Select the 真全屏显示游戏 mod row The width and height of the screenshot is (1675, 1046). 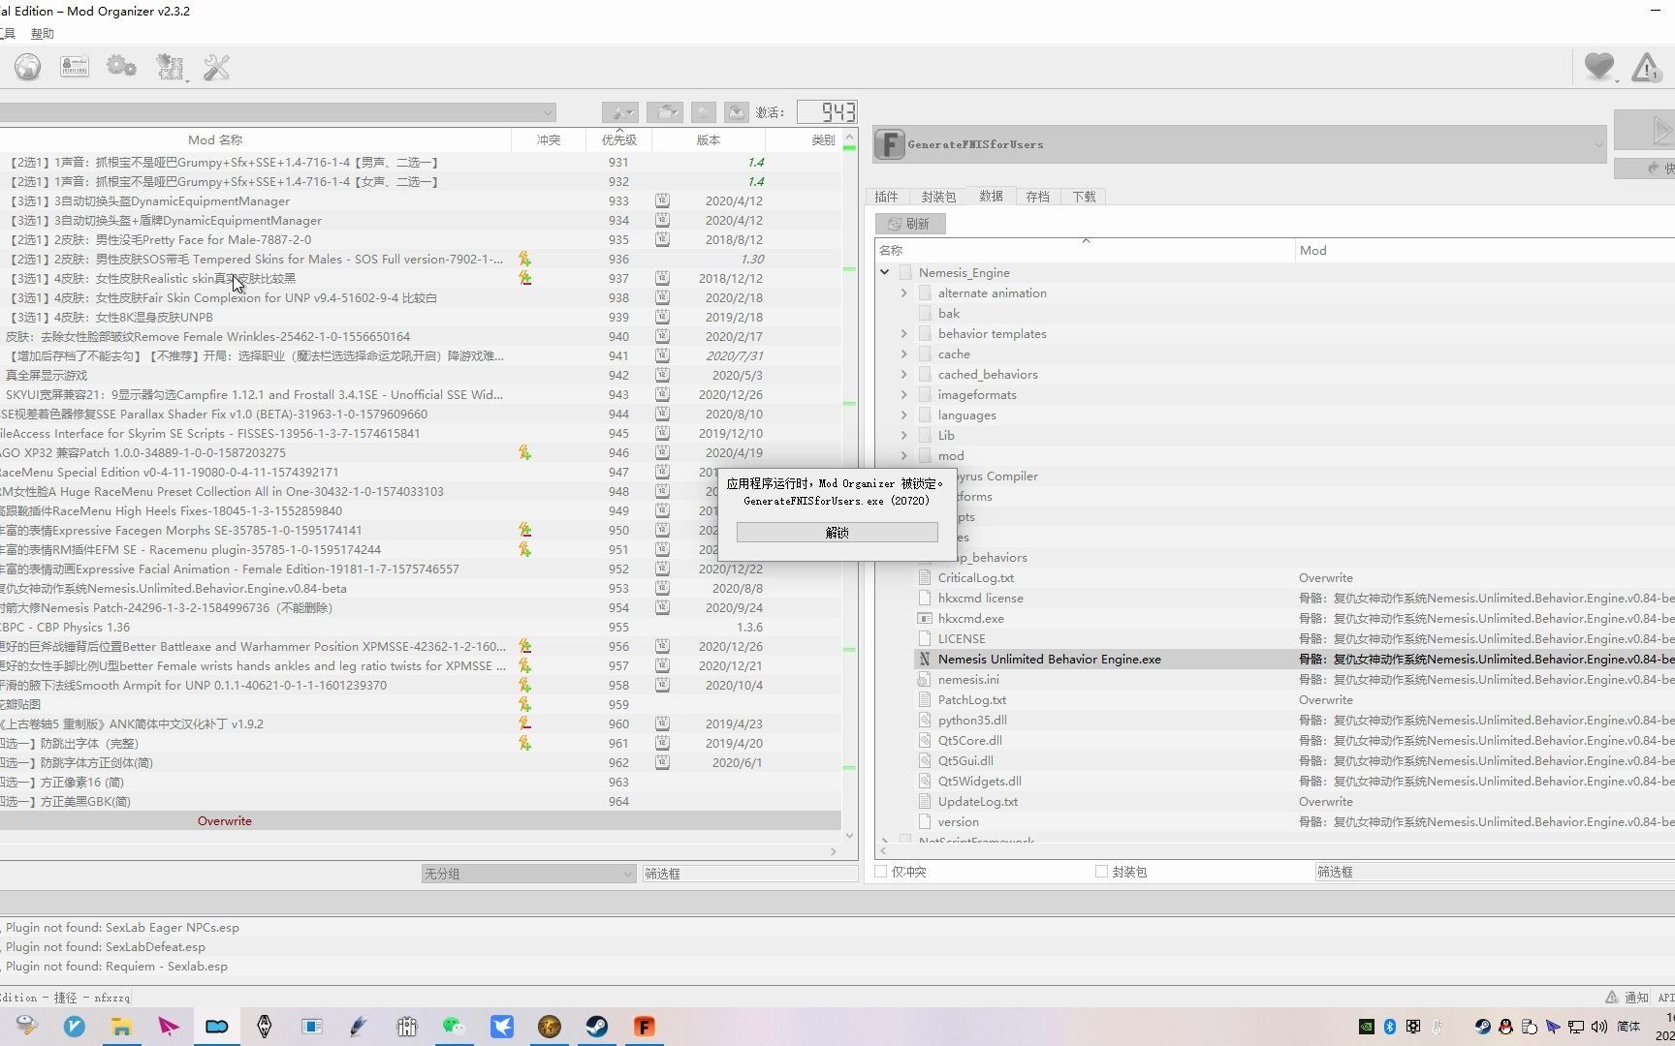[x=420, y=375]
